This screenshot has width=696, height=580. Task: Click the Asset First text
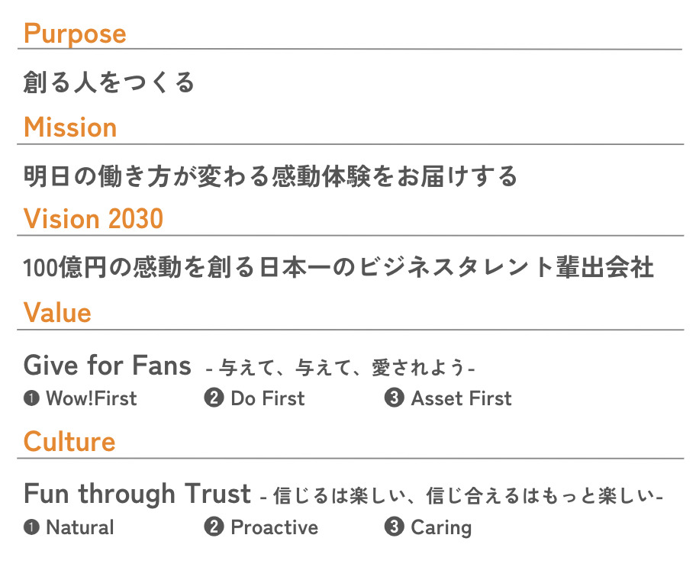(461, 398)
